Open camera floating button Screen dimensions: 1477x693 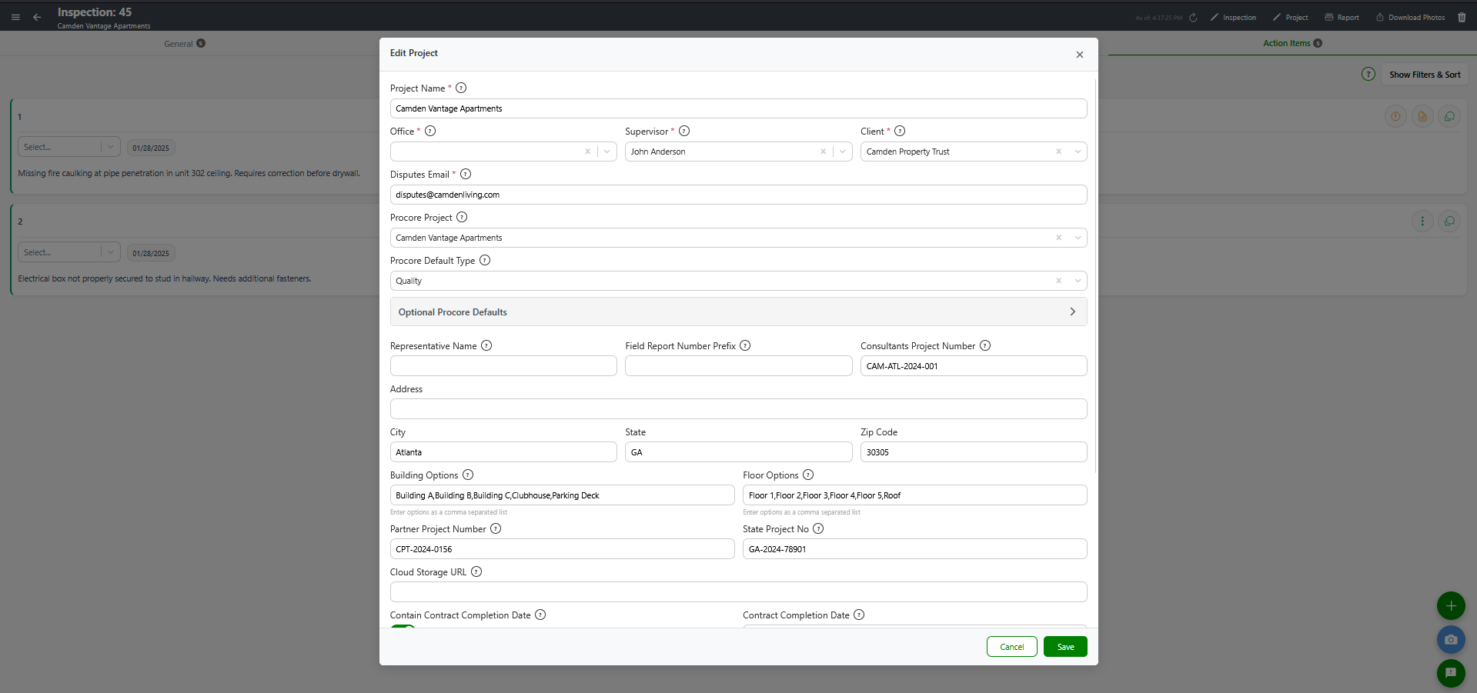(x=1451, y=640)
